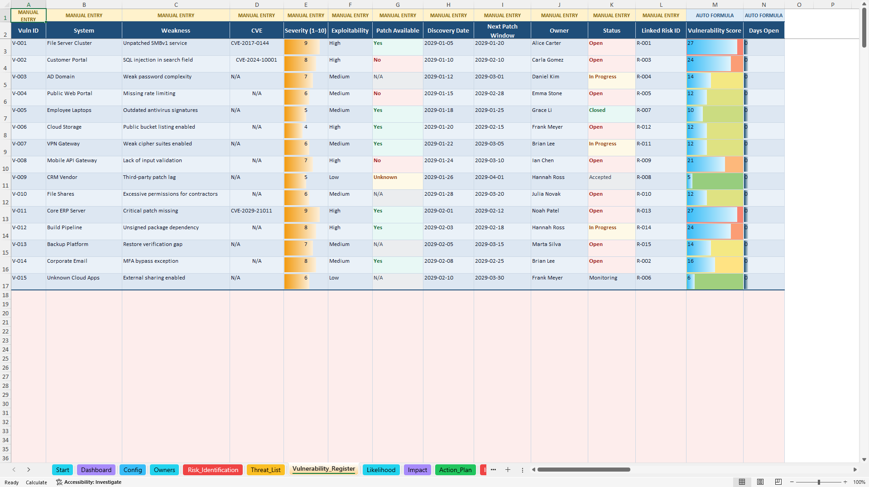The width and height of the screenshot is (869, 487).
Task: Open the Config sheet tab
Action: [133, 470]
